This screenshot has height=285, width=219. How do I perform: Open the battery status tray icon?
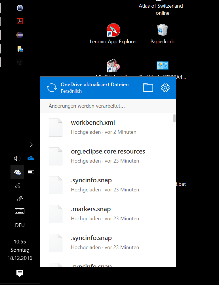(31, 172)
